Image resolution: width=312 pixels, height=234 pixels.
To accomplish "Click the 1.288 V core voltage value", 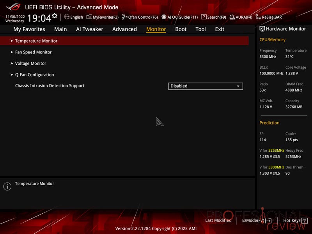I will click(x=292, y=73).
